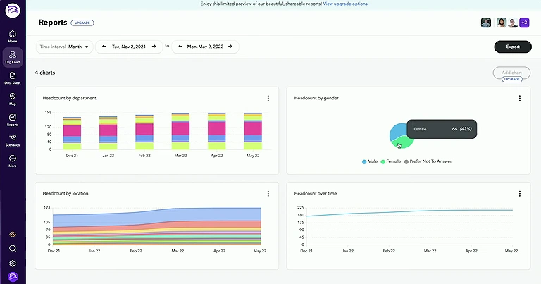Image resolution: width=541 pixels, height=284 pixels.
Task: Click the green Female slice of pie chart
Action: pyautogui.click(x=404, y=142)
